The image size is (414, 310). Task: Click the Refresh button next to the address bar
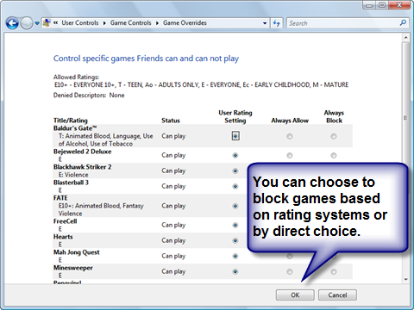pos(277,23)
